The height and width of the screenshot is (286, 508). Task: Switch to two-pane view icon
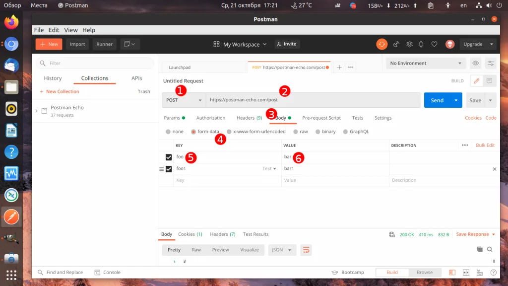(x=466, y=273)
